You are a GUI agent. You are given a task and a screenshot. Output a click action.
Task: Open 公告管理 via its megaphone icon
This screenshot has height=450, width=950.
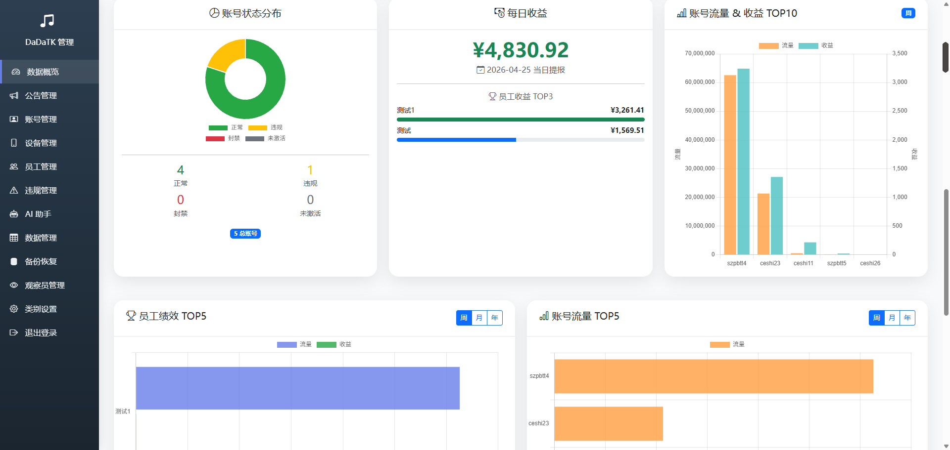[x=14, y=95]
